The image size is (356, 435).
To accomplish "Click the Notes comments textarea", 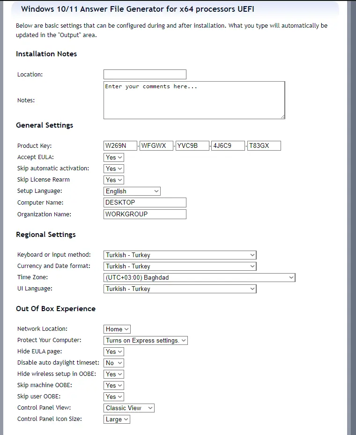I will (x=194, y=100).
